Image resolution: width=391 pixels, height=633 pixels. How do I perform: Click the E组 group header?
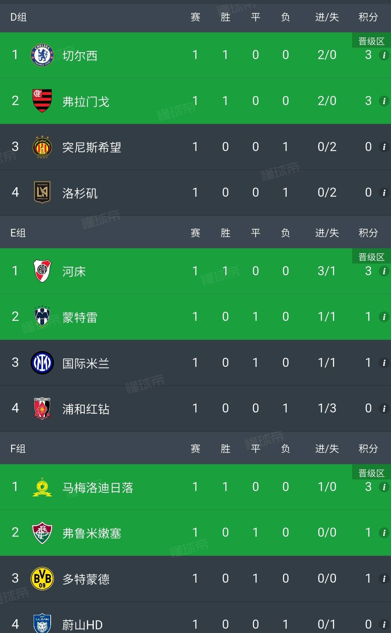tap(18, 233)
